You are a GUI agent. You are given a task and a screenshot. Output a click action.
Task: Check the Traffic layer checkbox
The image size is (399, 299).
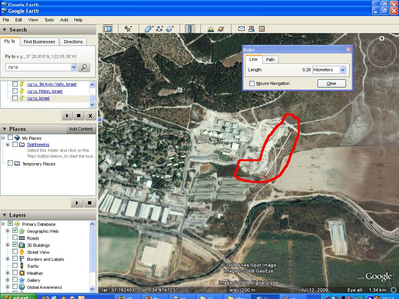point(15,266)
